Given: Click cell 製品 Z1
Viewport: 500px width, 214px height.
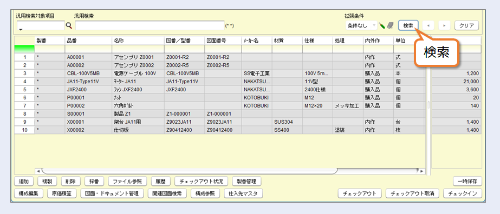Looking at the screenshot, I should [138, 114].
